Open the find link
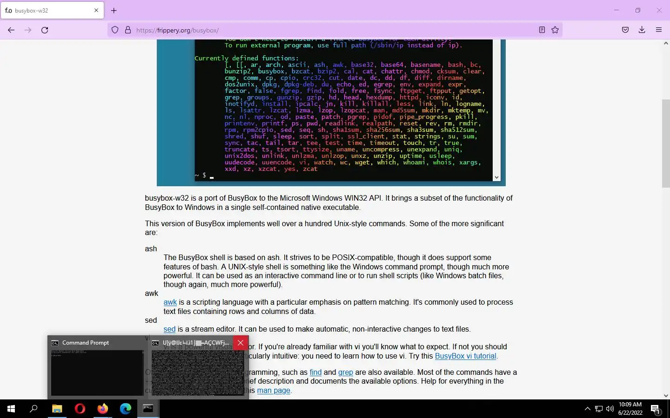The width and height of the screenshot is (670, 418). (315, 372)
